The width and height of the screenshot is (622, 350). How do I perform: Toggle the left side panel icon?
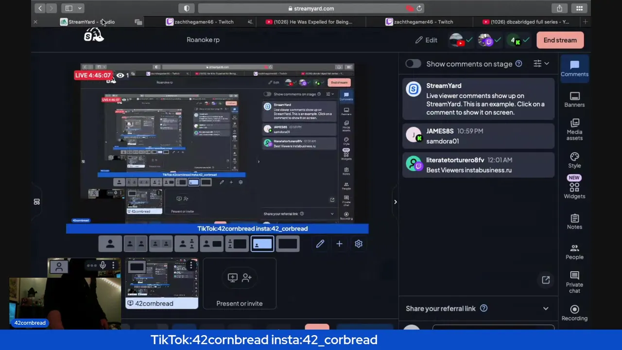[36, 202]
